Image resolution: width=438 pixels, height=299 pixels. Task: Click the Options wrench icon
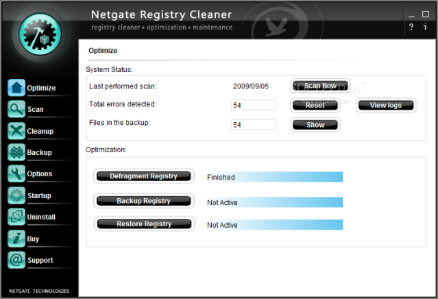[x=16, y=174]
